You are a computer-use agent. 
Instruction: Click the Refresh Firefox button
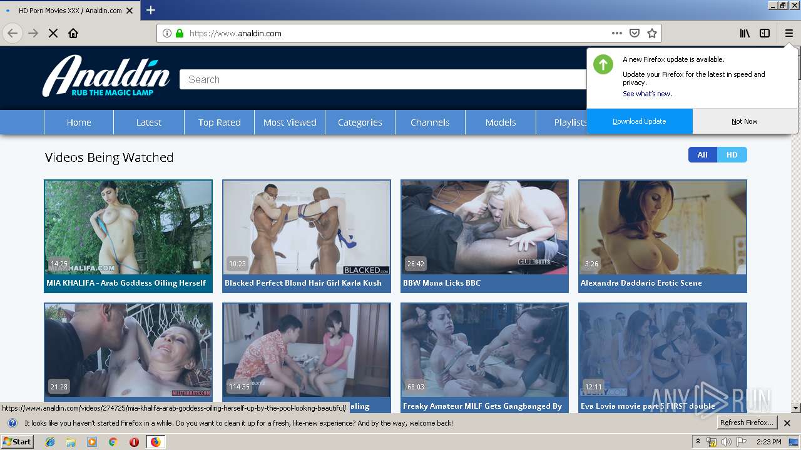[x=747, y=423]
